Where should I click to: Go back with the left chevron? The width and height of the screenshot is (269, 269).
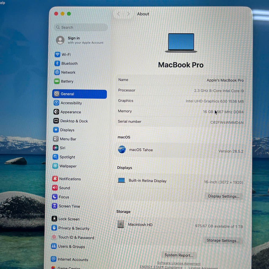click(118, 14)
